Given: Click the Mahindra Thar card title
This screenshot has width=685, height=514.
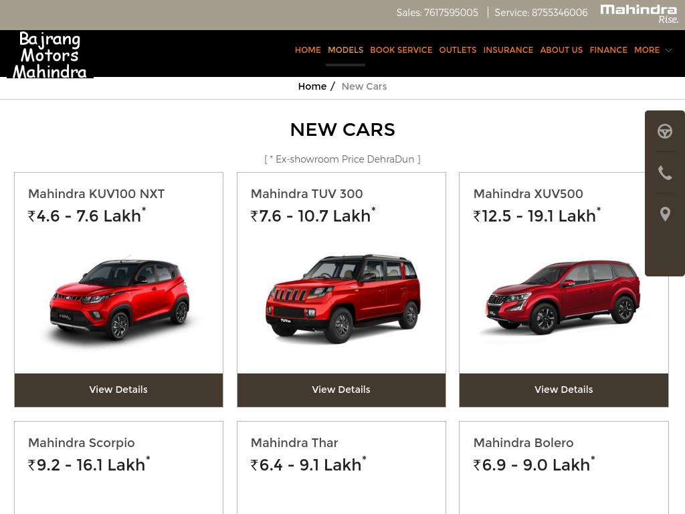Looking at the screenshot, I should [294, 443].
